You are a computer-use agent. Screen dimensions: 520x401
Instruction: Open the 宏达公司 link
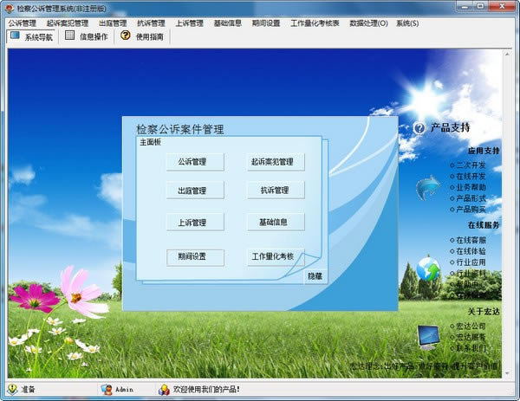pos(471,326)
